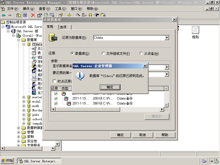Click the Up One Level folder icon
This screenshot has width=220, height=165.
[x=18, y=15]
